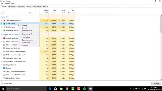Switch to the Users tab
Image resolution: width=162 pixels, height=91 pixels.
34,6
